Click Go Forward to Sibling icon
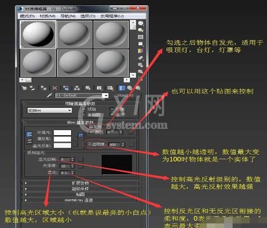This screenshot has width=267, height=228. point(138,88)
